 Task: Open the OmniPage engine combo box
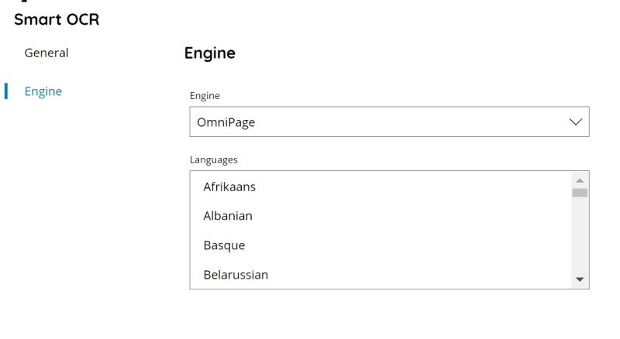pyautogui.click(x=387, y=122)
